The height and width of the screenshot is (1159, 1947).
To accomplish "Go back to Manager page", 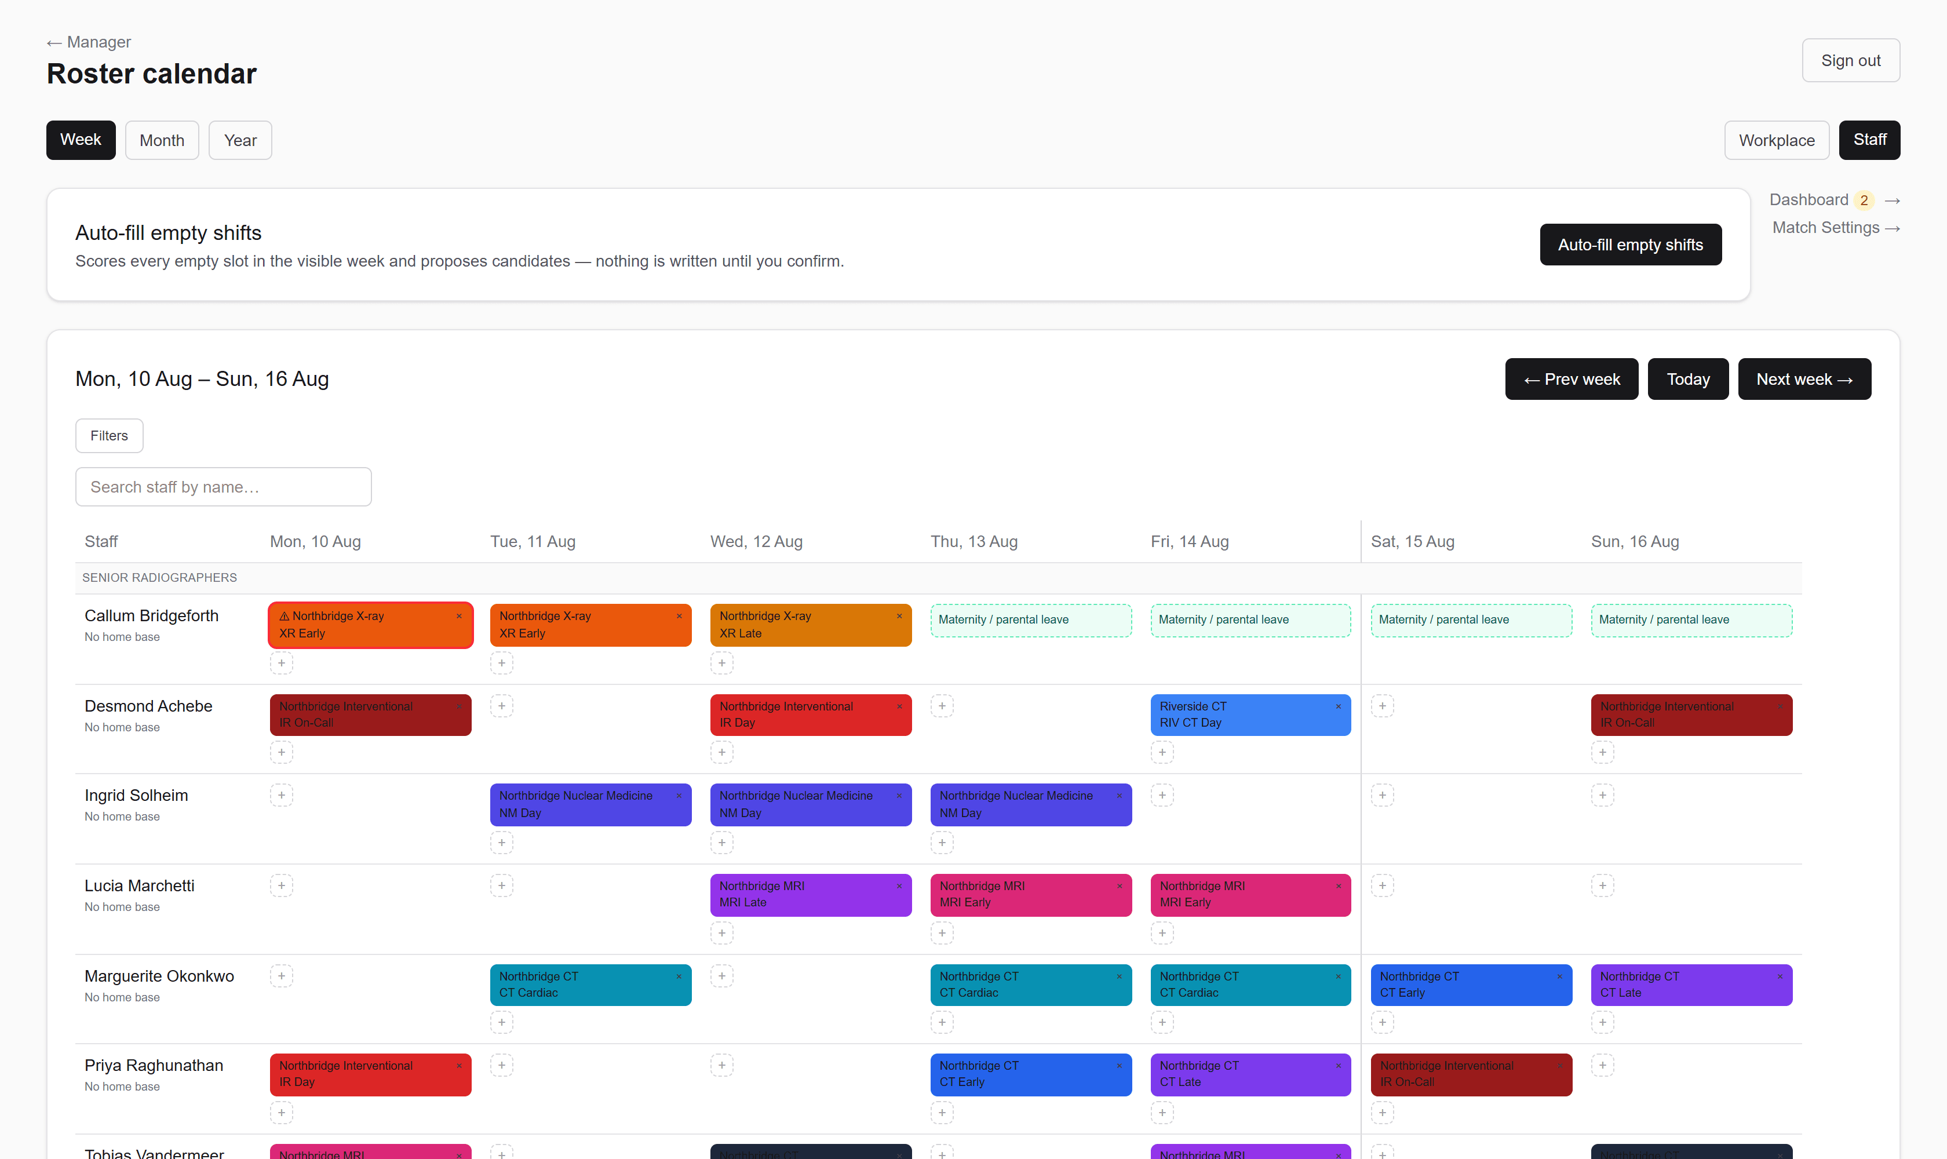I will 89,42.
